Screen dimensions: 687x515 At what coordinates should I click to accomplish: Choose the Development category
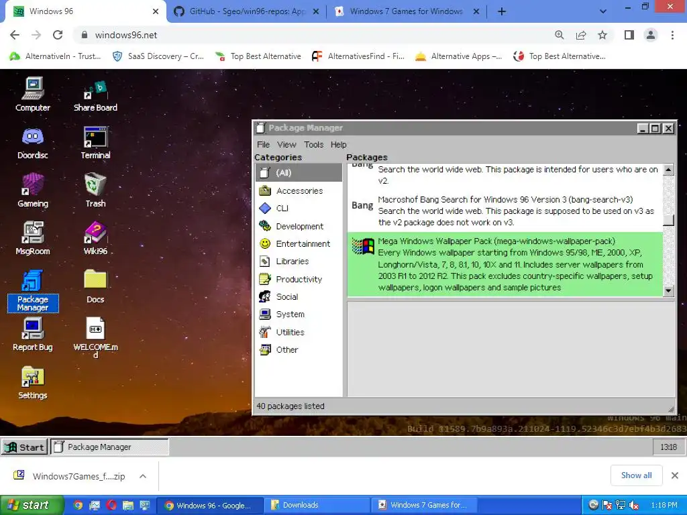(299, 226)
